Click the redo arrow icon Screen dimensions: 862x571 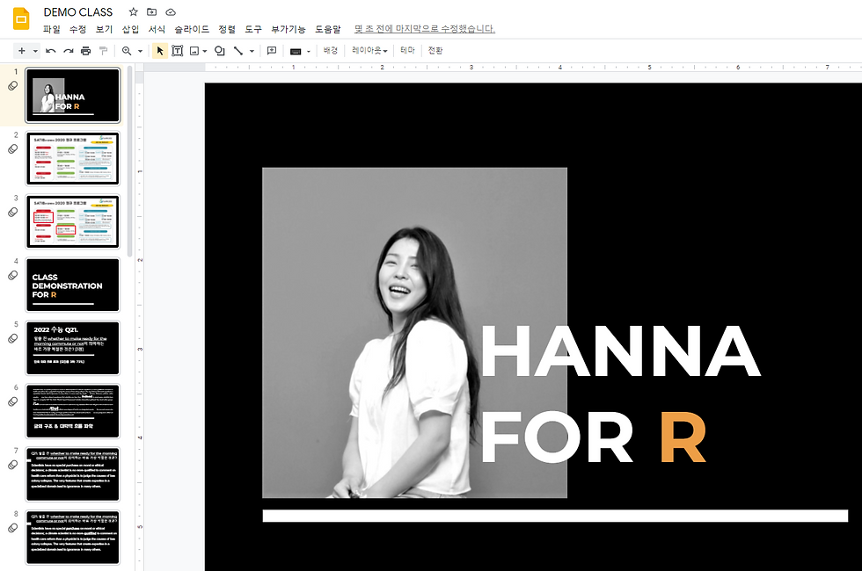68,51
